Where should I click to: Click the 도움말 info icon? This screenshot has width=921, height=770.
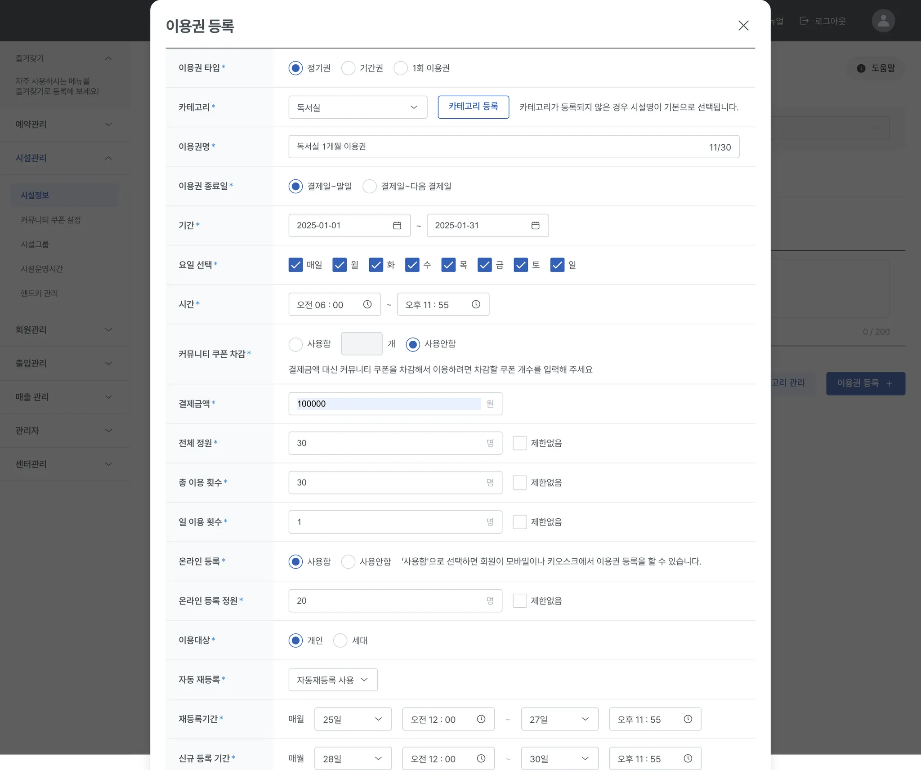pyautogui.click(x=861, y=68)
